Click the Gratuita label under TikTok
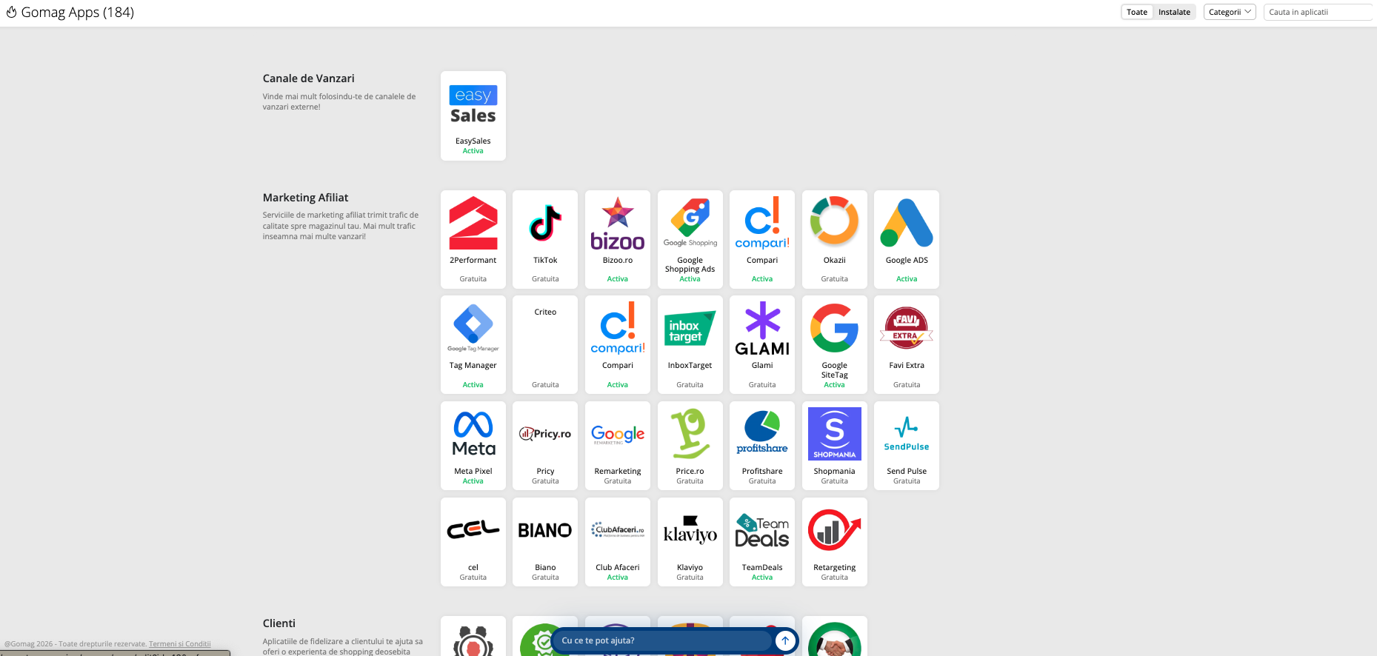1377x656 pixels. point(545,279)
